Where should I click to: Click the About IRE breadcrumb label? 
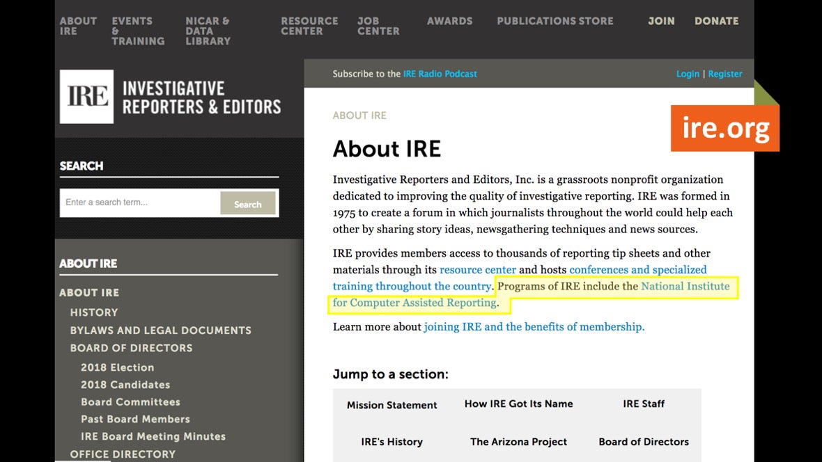pos(359,115)
